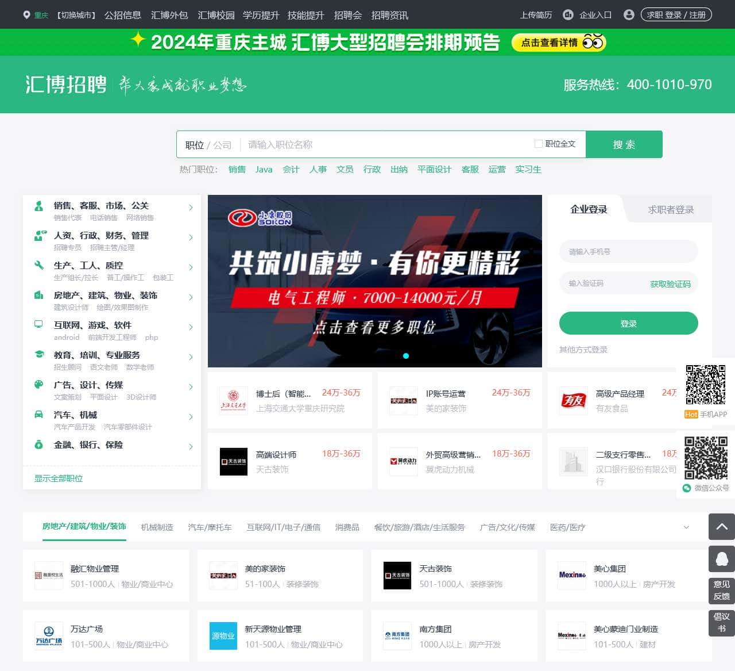Expand the 教育、培训、专业服务 arrow
735x671 pixels.
(191, 357)
